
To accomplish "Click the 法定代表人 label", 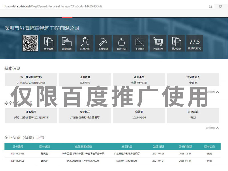I will click(193, 77).
